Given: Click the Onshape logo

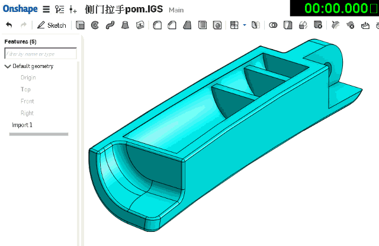Looking at the screenshot, I should [20, 9].
